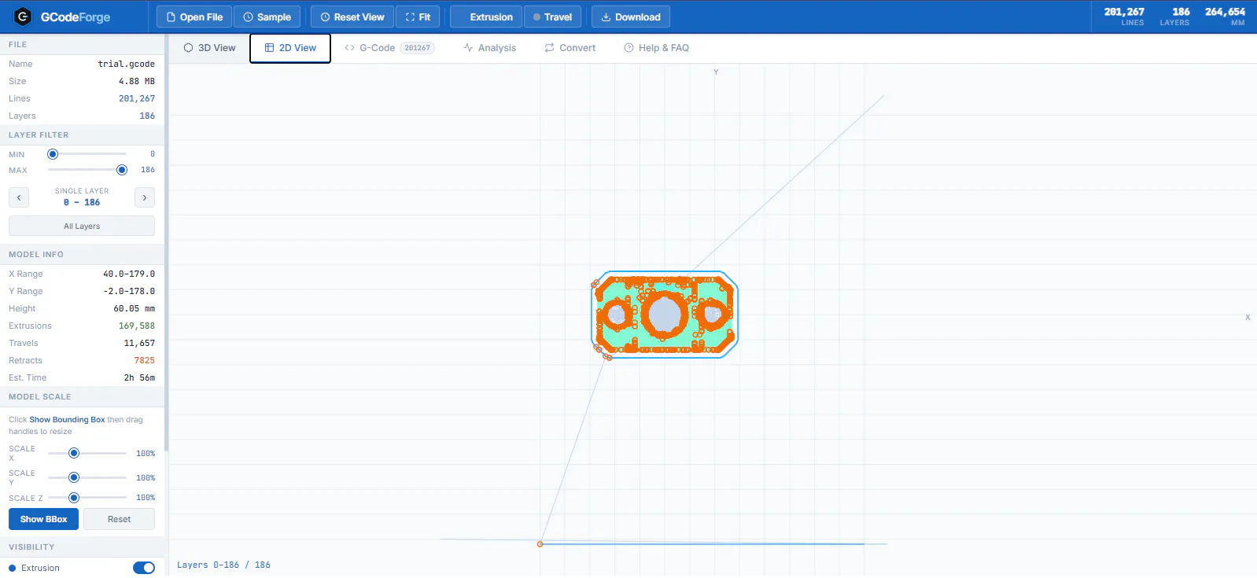The width and height of the screenshot is (1257, 578).
Task: Click the orange origin marker on canvas
Action: (x=540, y=544)
